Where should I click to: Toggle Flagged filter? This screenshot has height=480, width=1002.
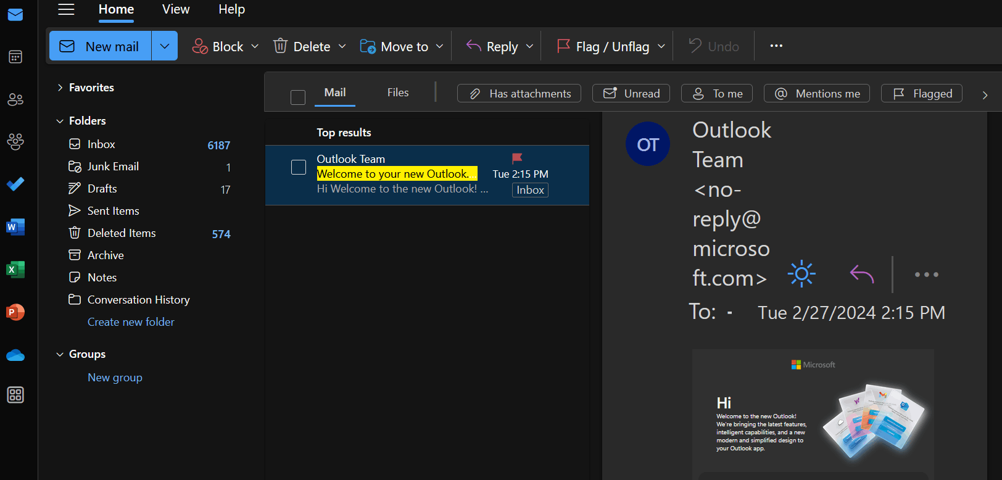coord(922,93)
